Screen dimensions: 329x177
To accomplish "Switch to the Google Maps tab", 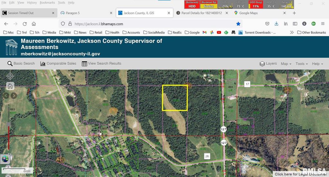I will [248, 13].
